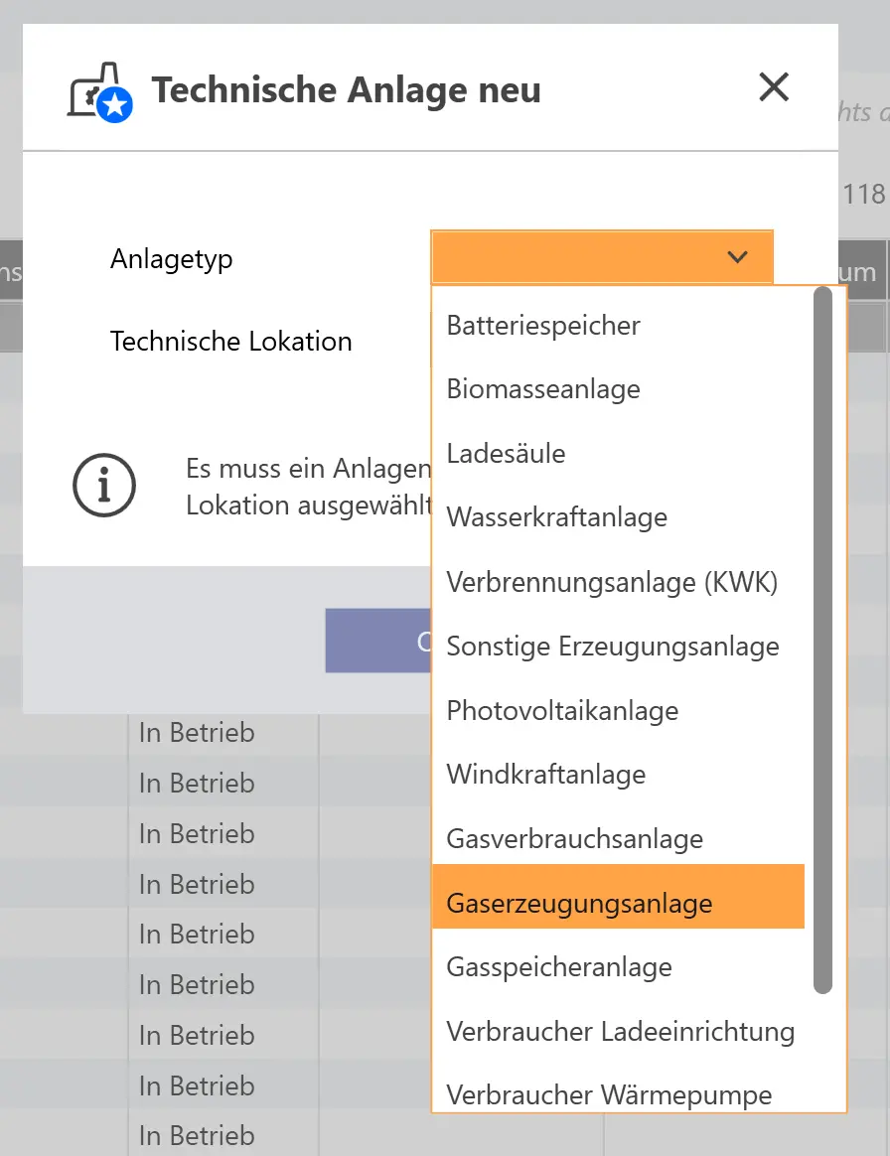The image size is (890, 1156).
Task: Click the info circle icon
Action: click(104, 486)
